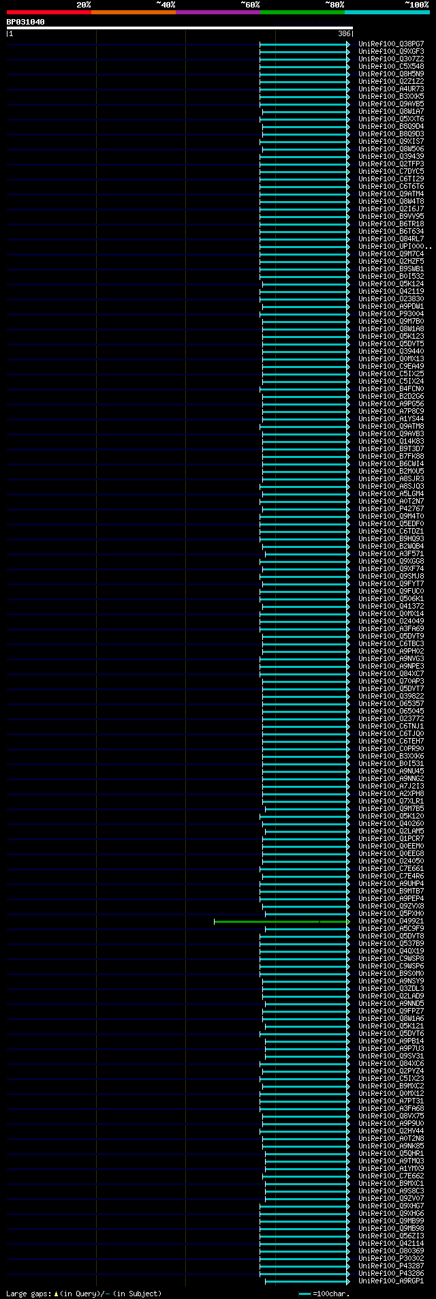The image size is (436, 1299).
Task: Click hit label UniRef100_Q506K1
Action: [x=391, y=598]
